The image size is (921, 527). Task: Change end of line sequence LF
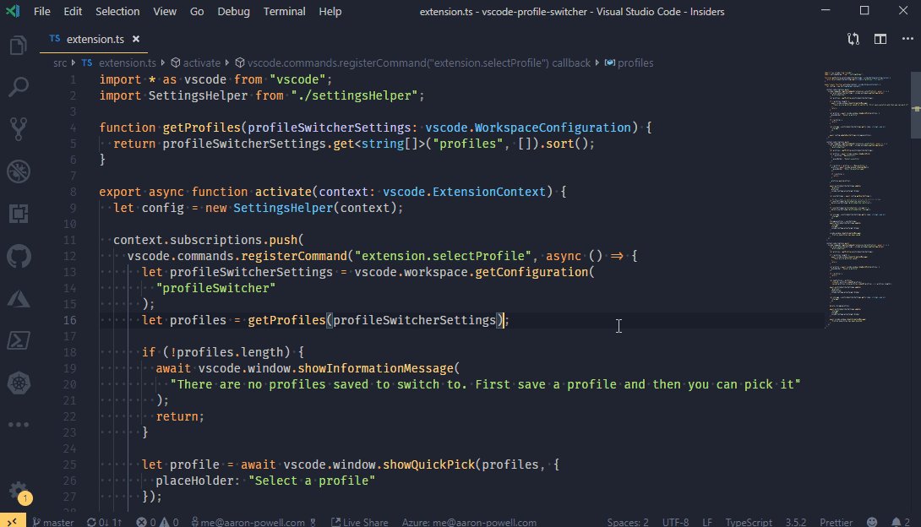(x=707, y=522)
